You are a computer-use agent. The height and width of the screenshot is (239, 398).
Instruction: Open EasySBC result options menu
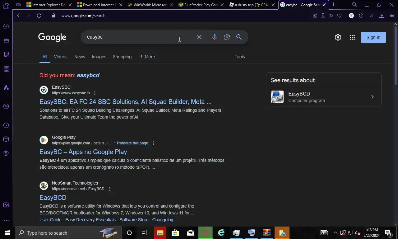(95, 93)
